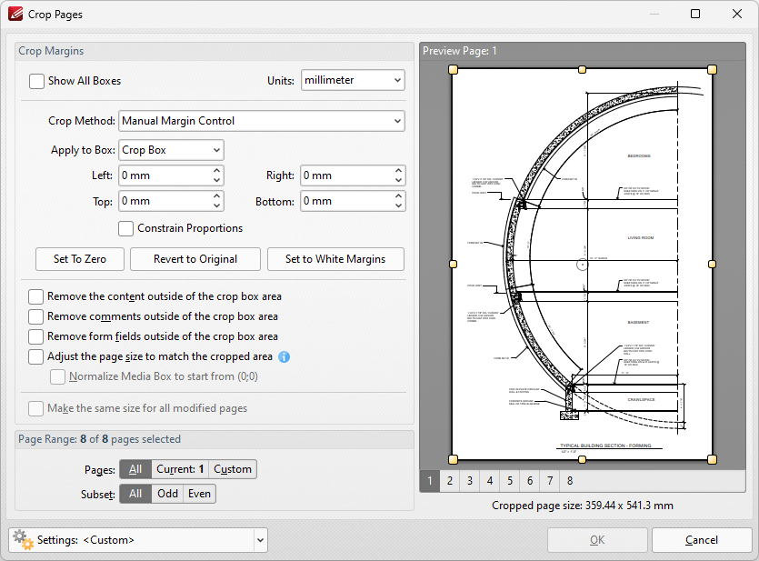Check Remove the content outside crop box
This screenshot has width=759, height=561.
[35, 296]
